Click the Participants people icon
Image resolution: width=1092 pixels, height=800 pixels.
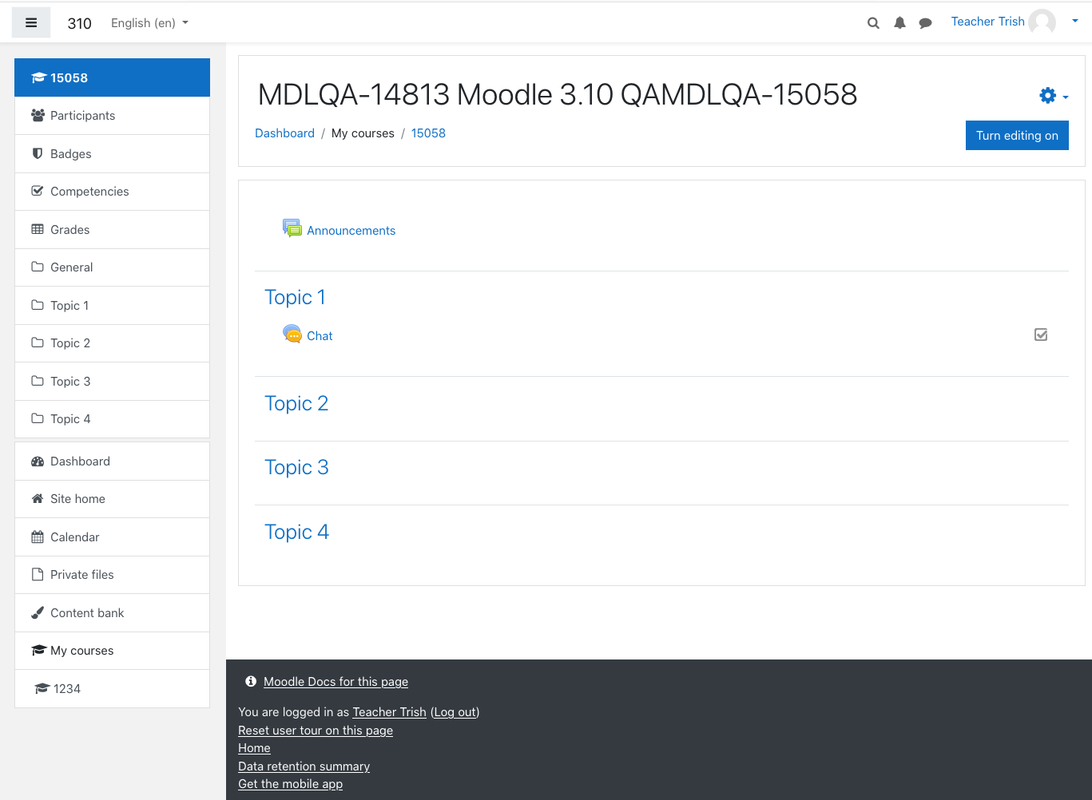38,115
